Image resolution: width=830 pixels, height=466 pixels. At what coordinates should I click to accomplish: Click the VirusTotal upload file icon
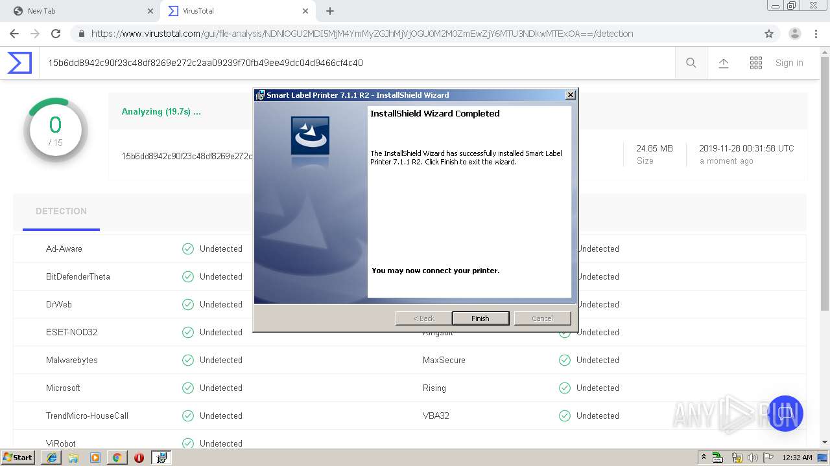coord(724,63)
